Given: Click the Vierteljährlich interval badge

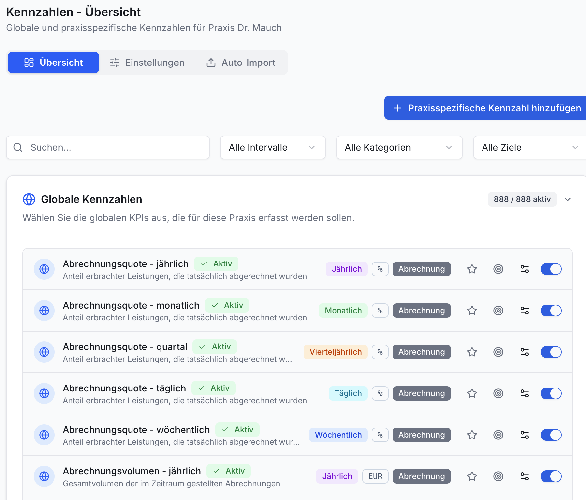Looking at the screenshot, I should [336, 352].
